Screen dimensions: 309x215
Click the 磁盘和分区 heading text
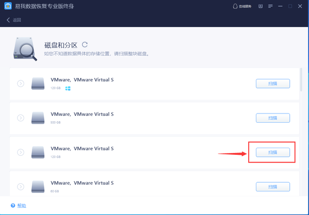point(61,45)
